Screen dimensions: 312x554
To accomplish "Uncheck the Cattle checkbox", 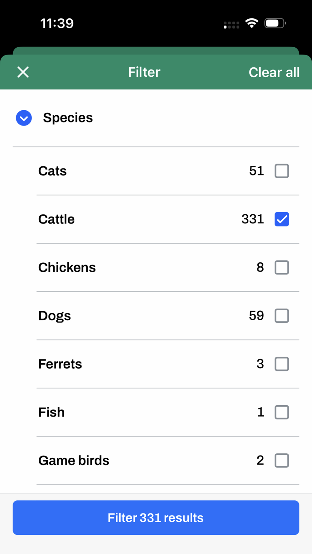I will [281, 219].
